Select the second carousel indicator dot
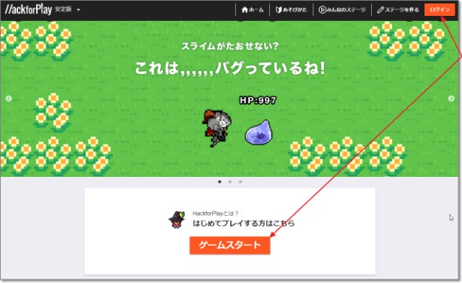Viewport: 462px width, 283px height. (230, 182)
